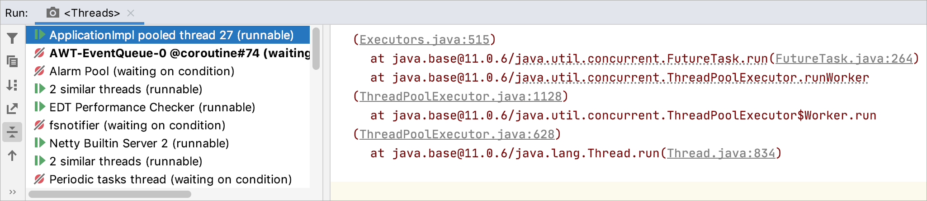Follow the ThreadPoolExecutor.java:1128 link
The width and height of the screenshot is (927, 201).
pyautogui.click(x=460, y=96)
